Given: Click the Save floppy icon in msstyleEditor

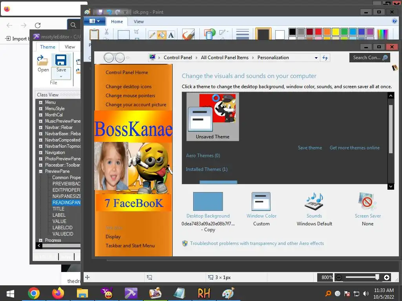Looking at the screenshot, I should 61,60.
